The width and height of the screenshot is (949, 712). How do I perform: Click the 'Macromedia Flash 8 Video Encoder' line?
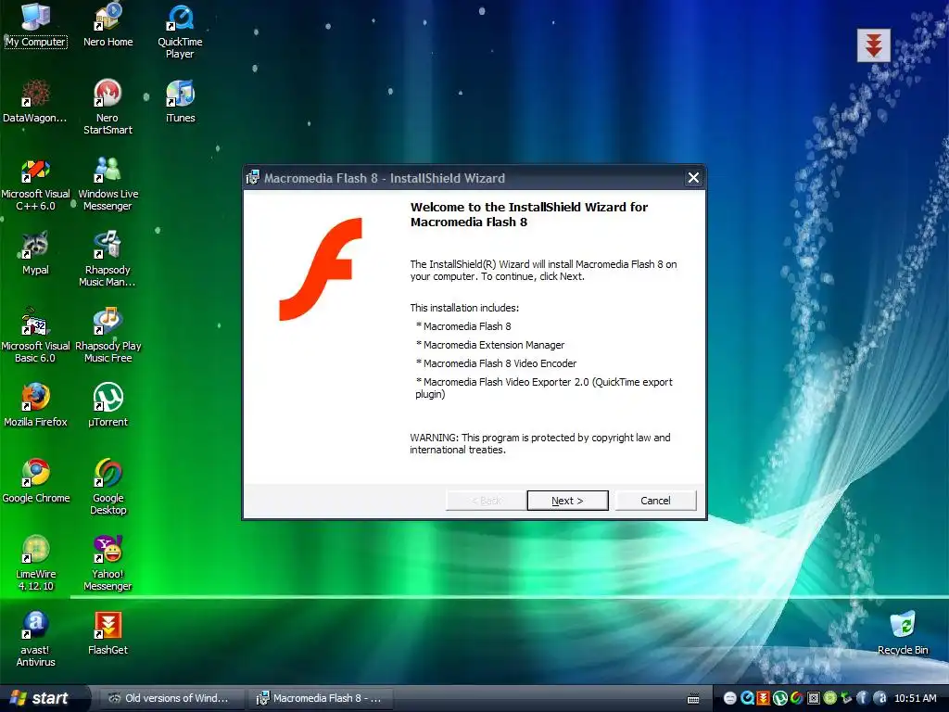(x=497, y=363)
